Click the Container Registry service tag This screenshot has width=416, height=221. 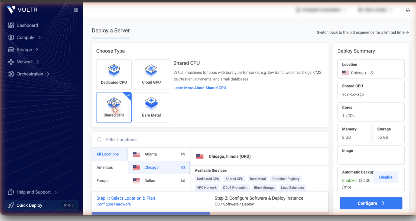tap(286, 179)
